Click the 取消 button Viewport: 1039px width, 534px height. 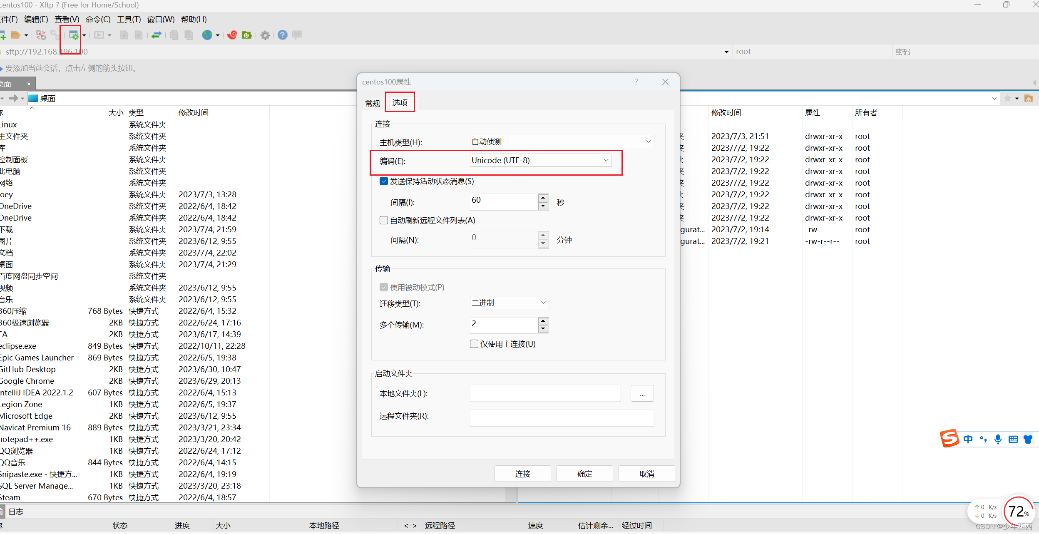click(646, 474)
